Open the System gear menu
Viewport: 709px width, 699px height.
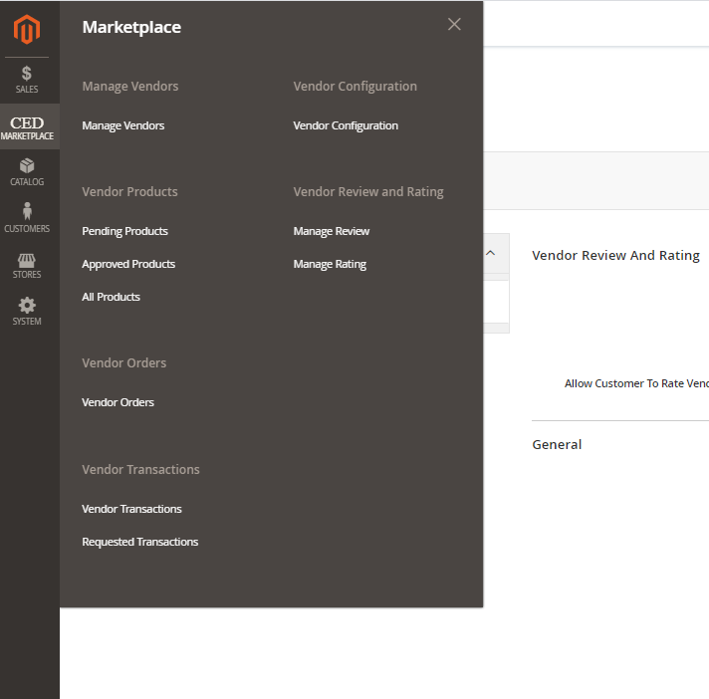point(27,312)
